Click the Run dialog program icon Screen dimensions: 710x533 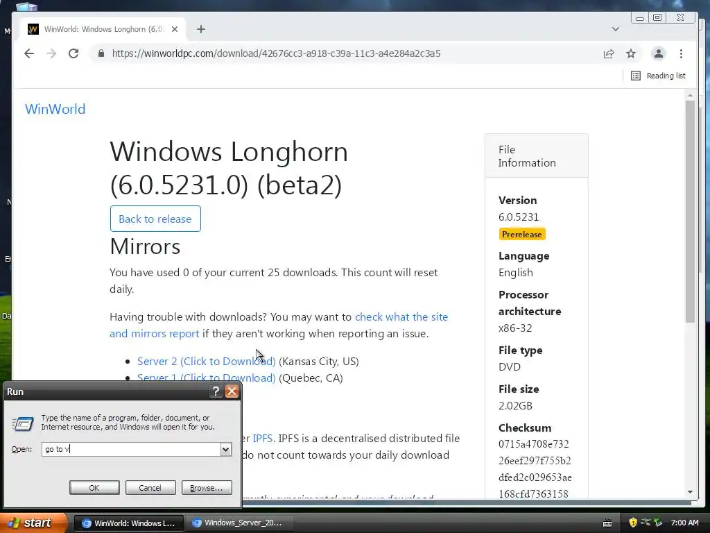coord(23,423)
